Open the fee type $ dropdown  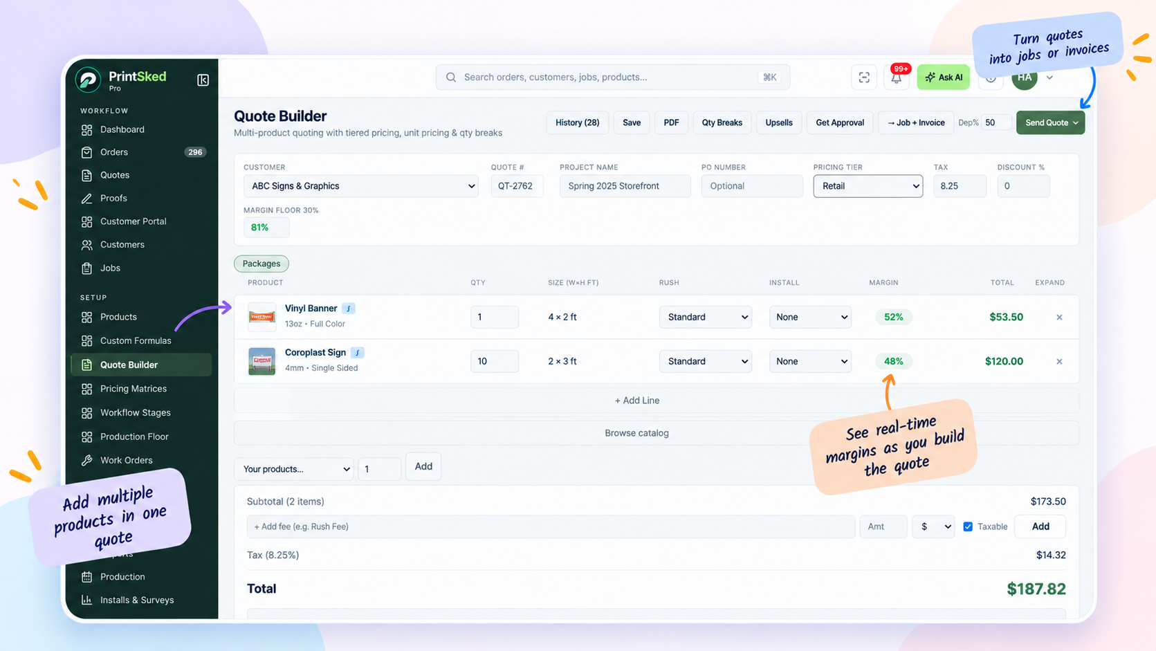933,527
